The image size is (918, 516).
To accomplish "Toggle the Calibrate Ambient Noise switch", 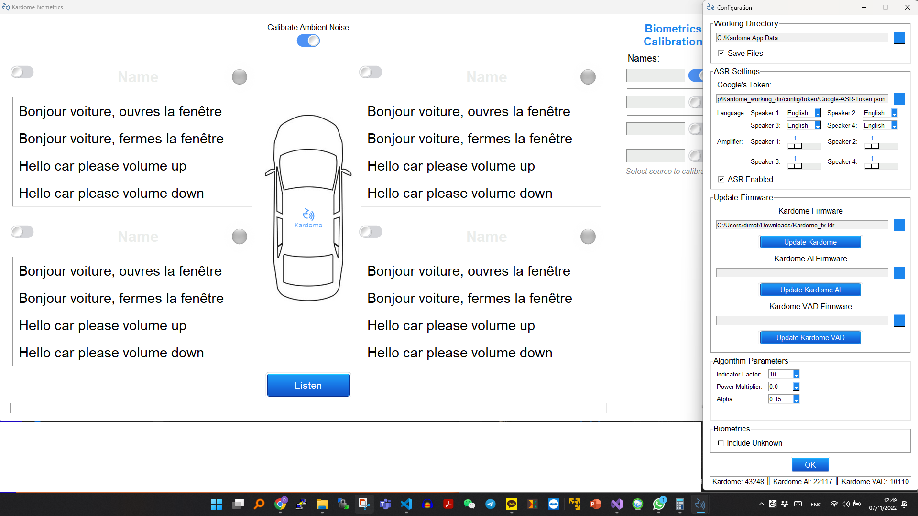I will (x=308, y=41).
